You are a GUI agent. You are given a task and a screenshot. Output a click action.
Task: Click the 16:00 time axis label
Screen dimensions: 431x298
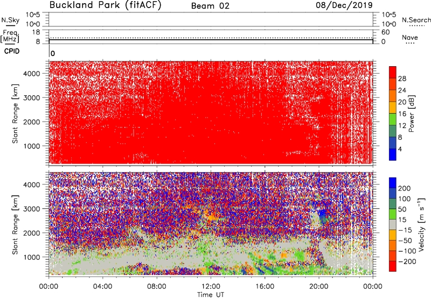tap(265, 287)
